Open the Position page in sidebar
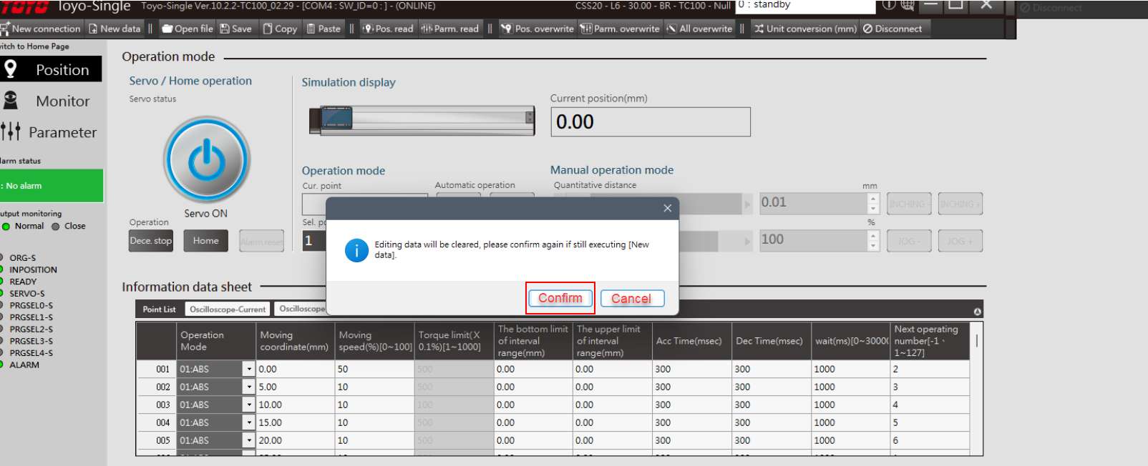The width and height of the screenshot is (1148, 466). pos(52,69)
